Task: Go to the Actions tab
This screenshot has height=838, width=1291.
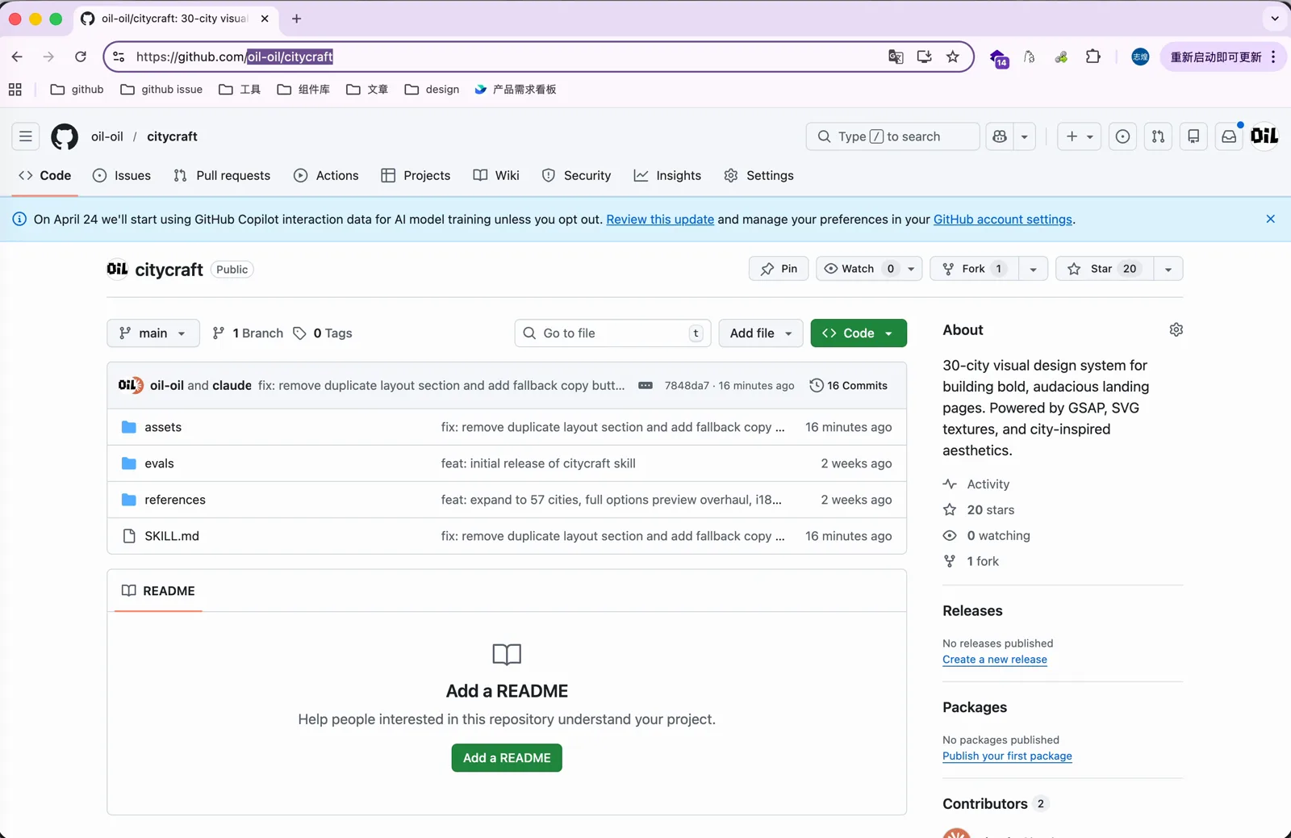Action: 326,175
